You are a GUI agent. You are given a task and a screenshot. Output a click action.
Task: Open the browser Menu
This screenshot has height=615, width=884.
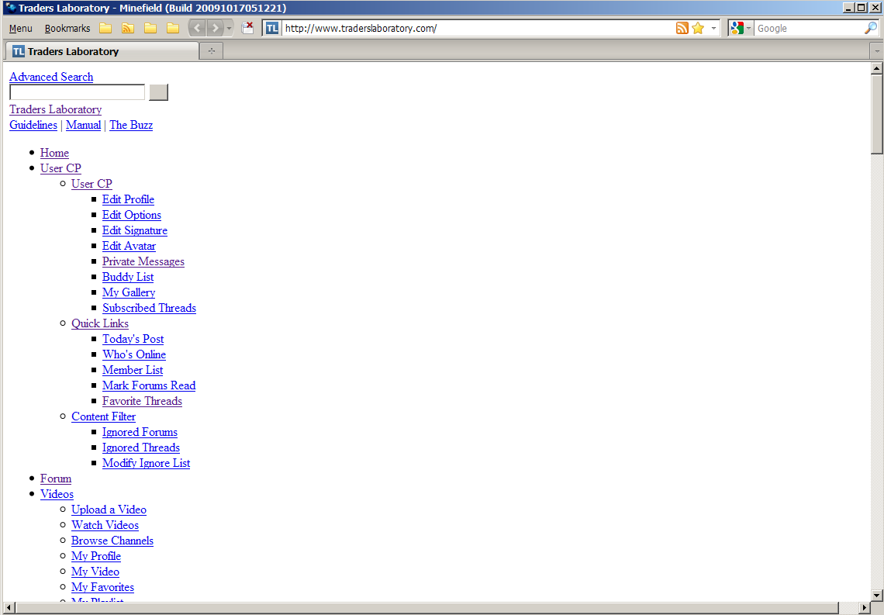point(20,28)
